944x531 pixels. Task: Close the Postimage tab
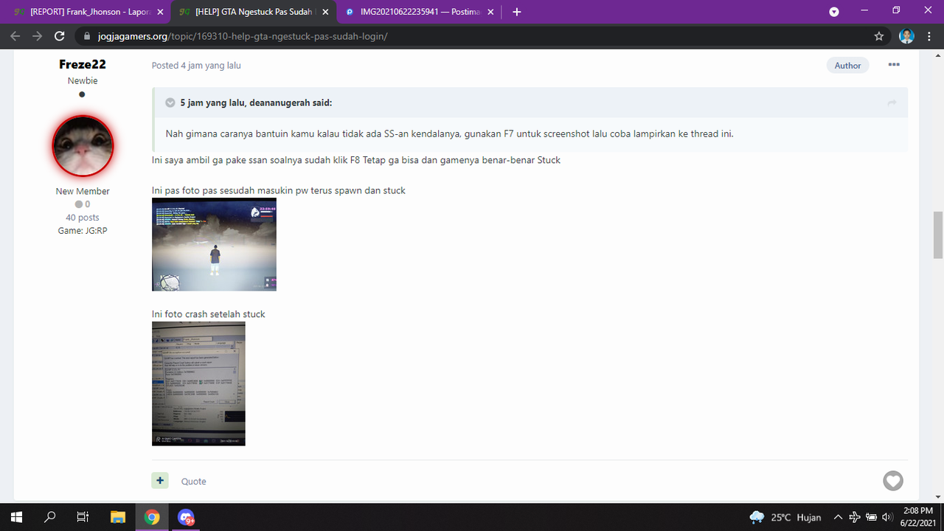tap(491, 12)
